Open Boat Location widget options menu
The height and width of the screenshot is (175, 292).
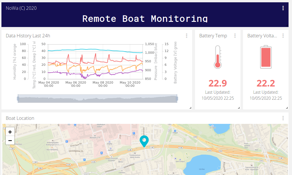(x=283, y=118)
